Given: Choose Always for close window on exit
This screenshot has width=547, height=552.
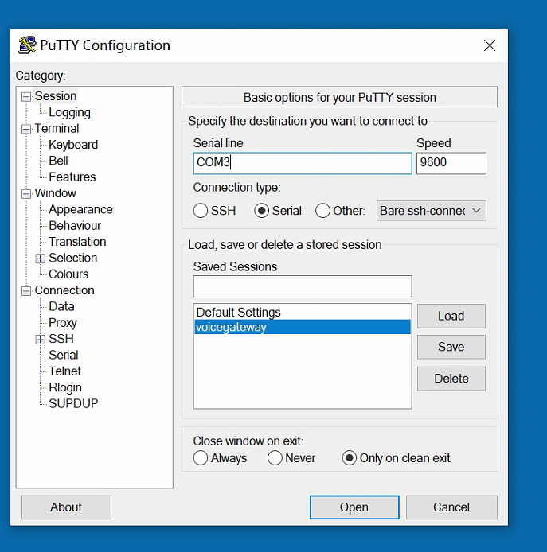Looking at the screenshot, I should [200, 458].
